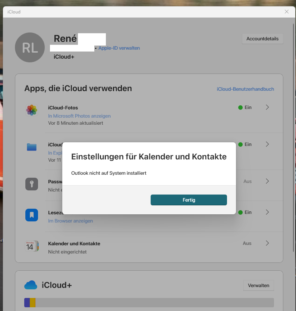296x311 pixels.
Task: Open the iCloud-Benutzerhandbuch link
Action: coord(245,89)
